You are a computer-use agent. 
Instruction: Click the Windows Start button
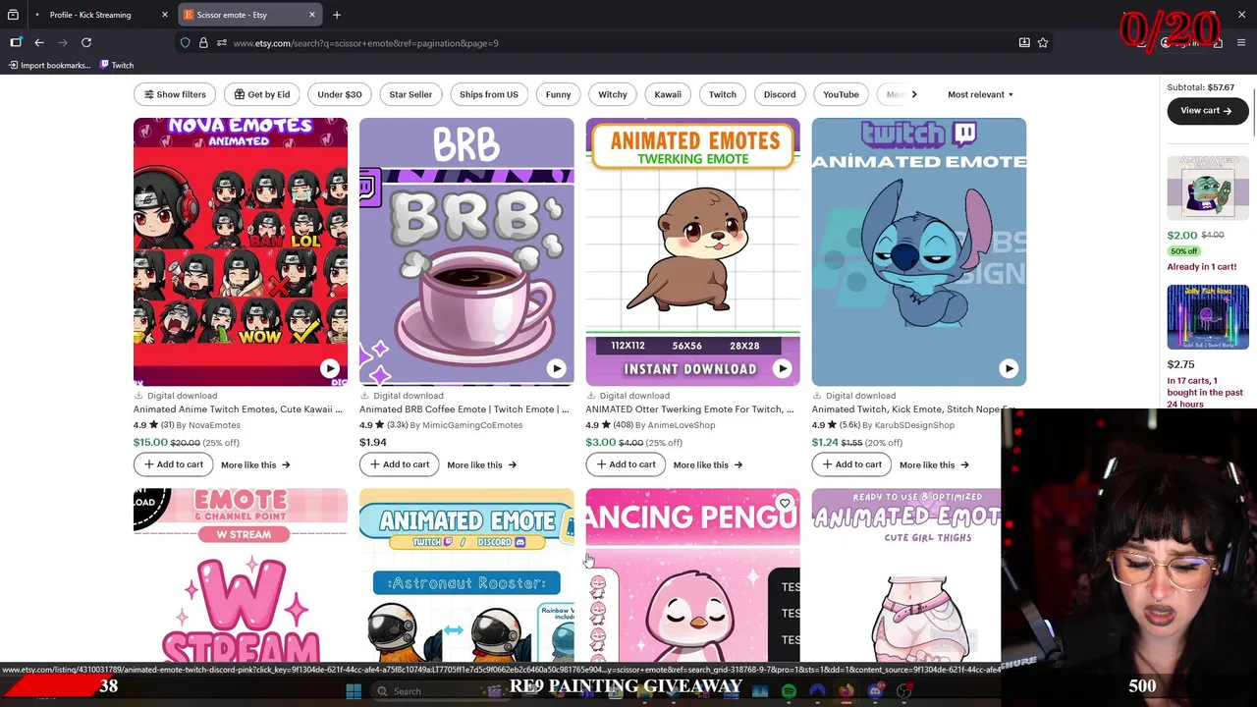click(x=354, y=690)
